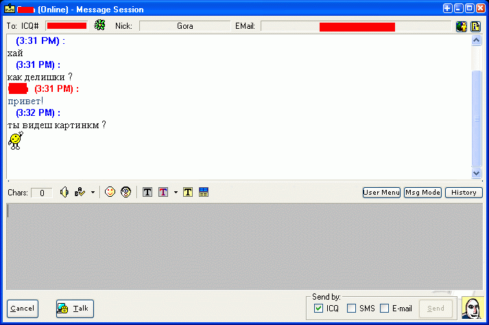The image size is (489, 325).
Task: Enable sending by SMS
Action: coord(351,309)
